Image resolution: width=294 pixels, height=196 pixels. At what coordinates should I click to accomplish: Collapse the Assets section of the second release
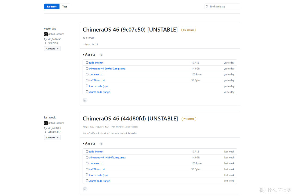coord(89,143)
